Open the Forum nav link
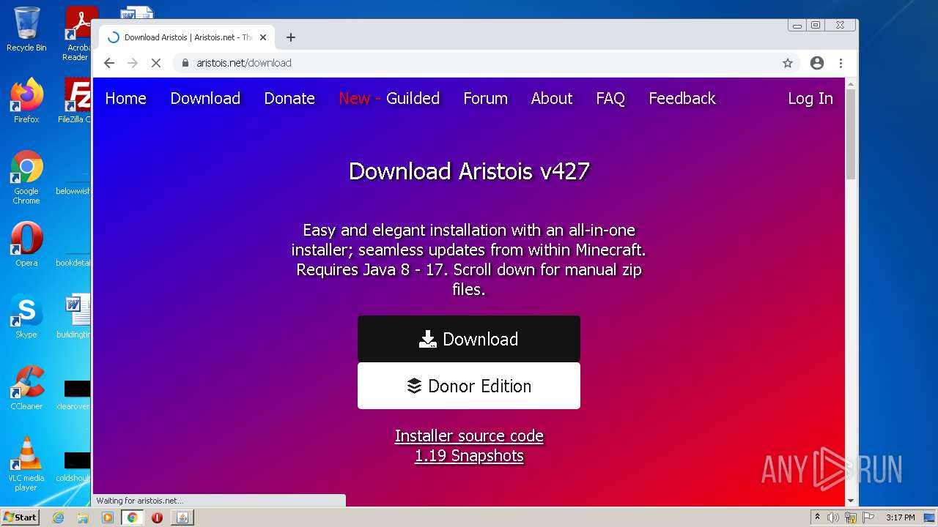Screen dimensions: 938x527 coord(485,98)
